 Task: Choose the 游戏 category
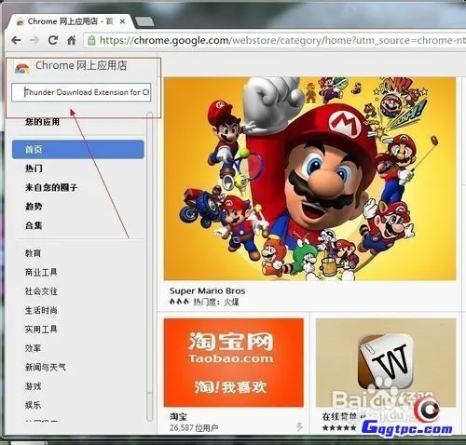pyautogui.click(x=33, y=386)
